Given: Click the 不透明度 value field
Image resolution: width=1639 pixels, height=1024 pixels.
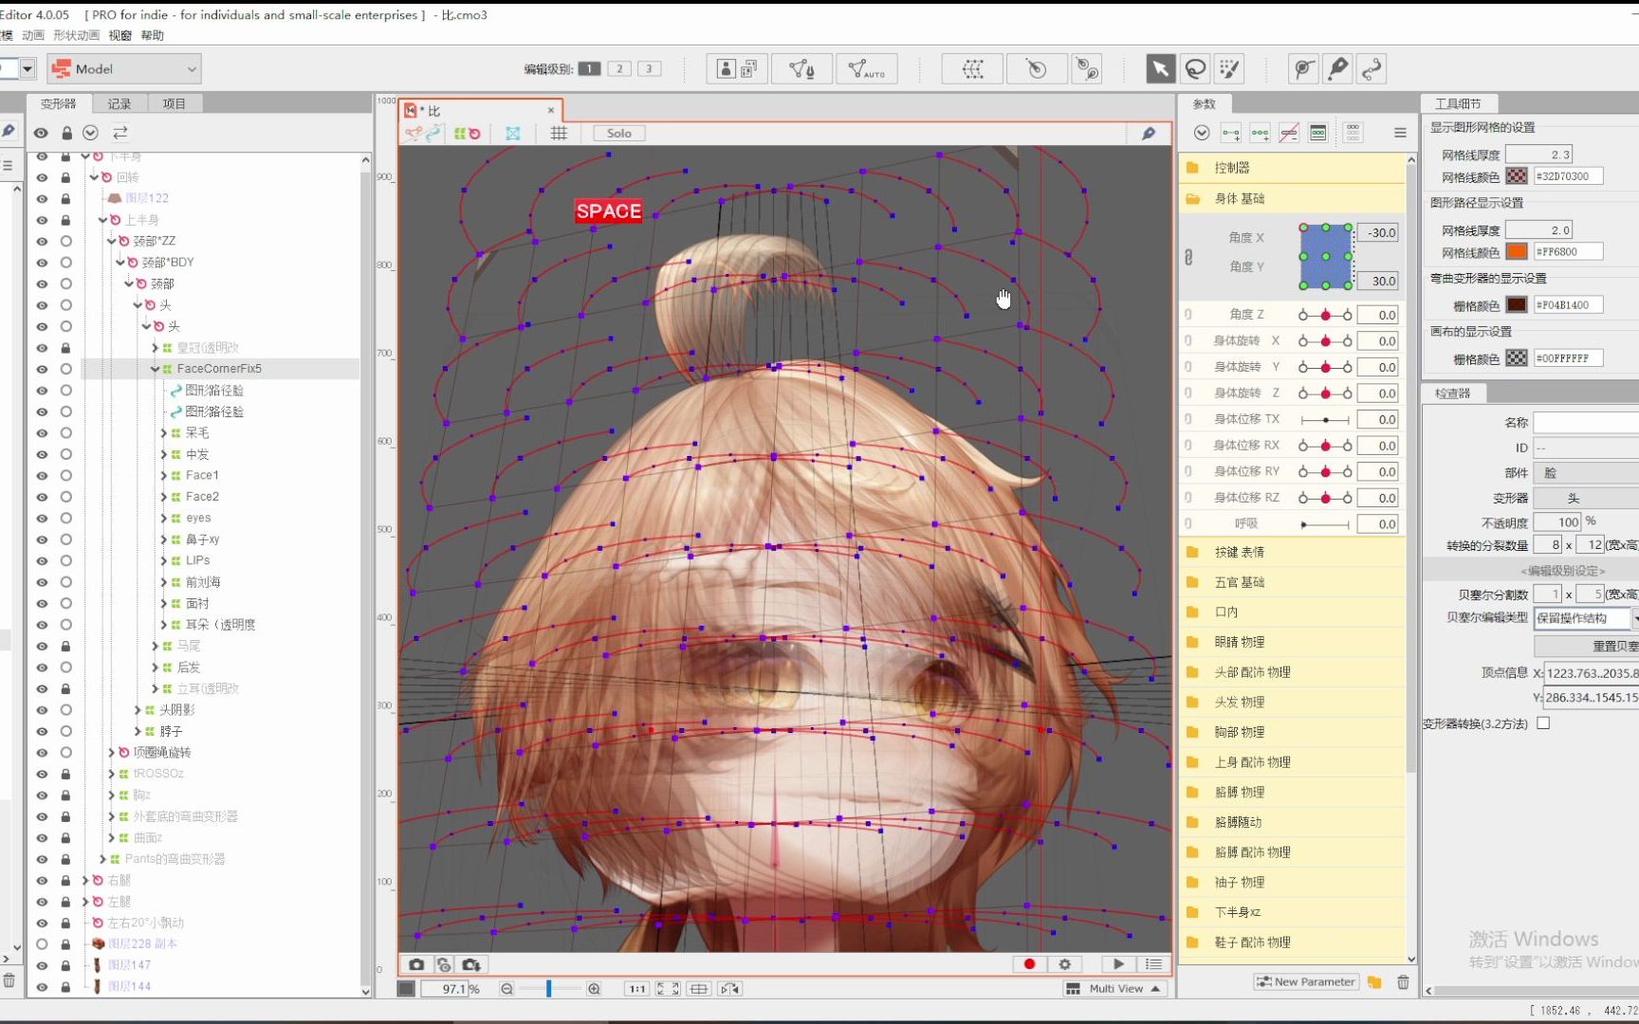Looking at the screenshot, I should pyautogui.click(x=1556, y=522).
